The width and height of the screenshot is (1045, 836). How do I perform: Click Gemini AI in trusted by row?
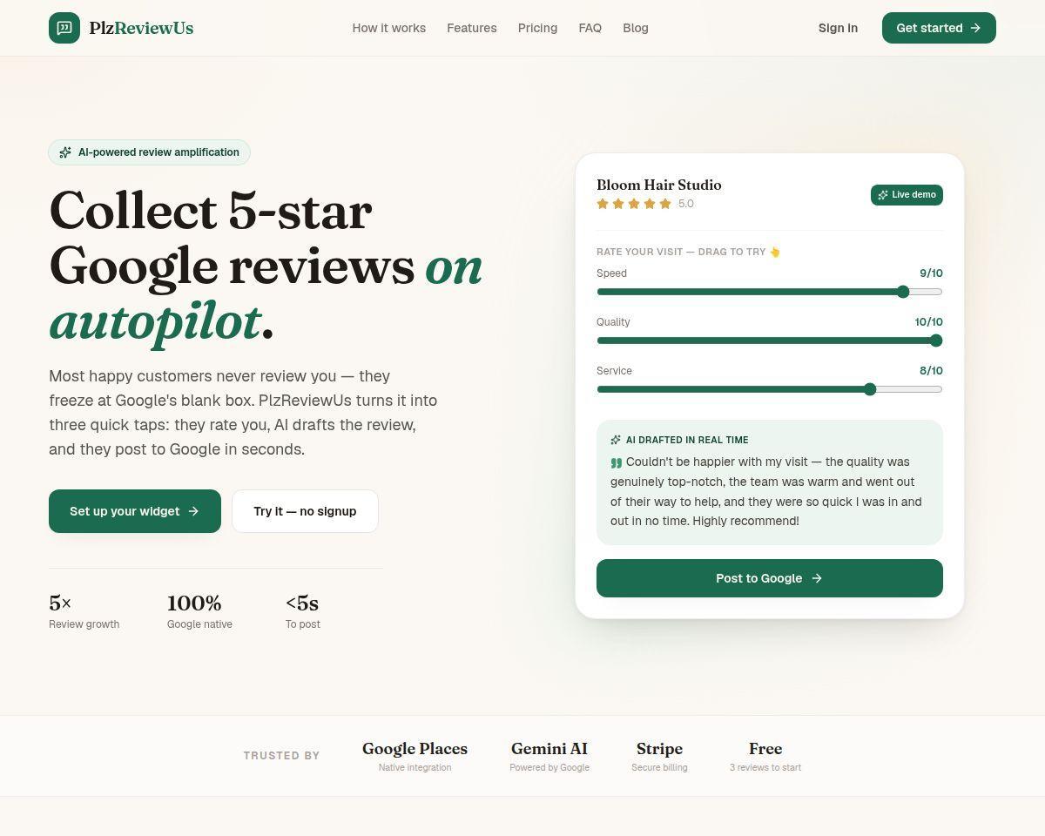(x=549, y=756)
